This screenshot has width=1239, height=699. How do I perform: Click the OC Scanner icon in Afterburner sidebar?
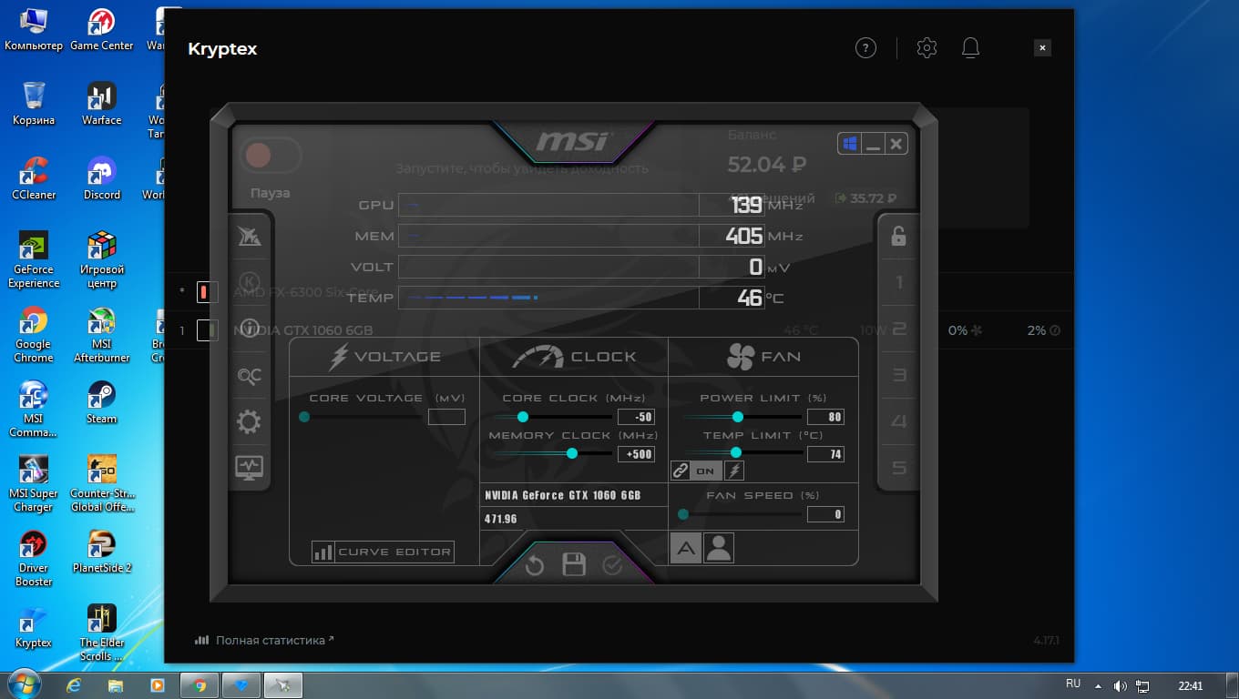click(249, 375)
